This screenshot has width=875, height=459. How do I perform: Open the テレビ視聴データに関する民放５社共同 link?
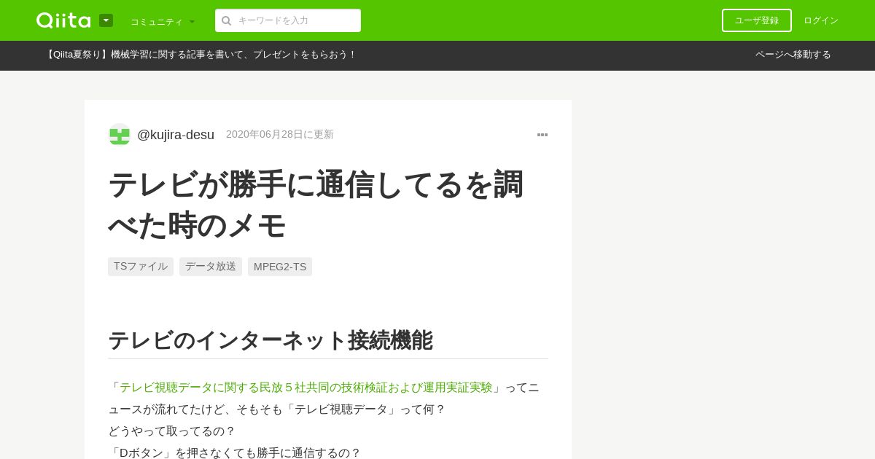(x=306, y=388)
